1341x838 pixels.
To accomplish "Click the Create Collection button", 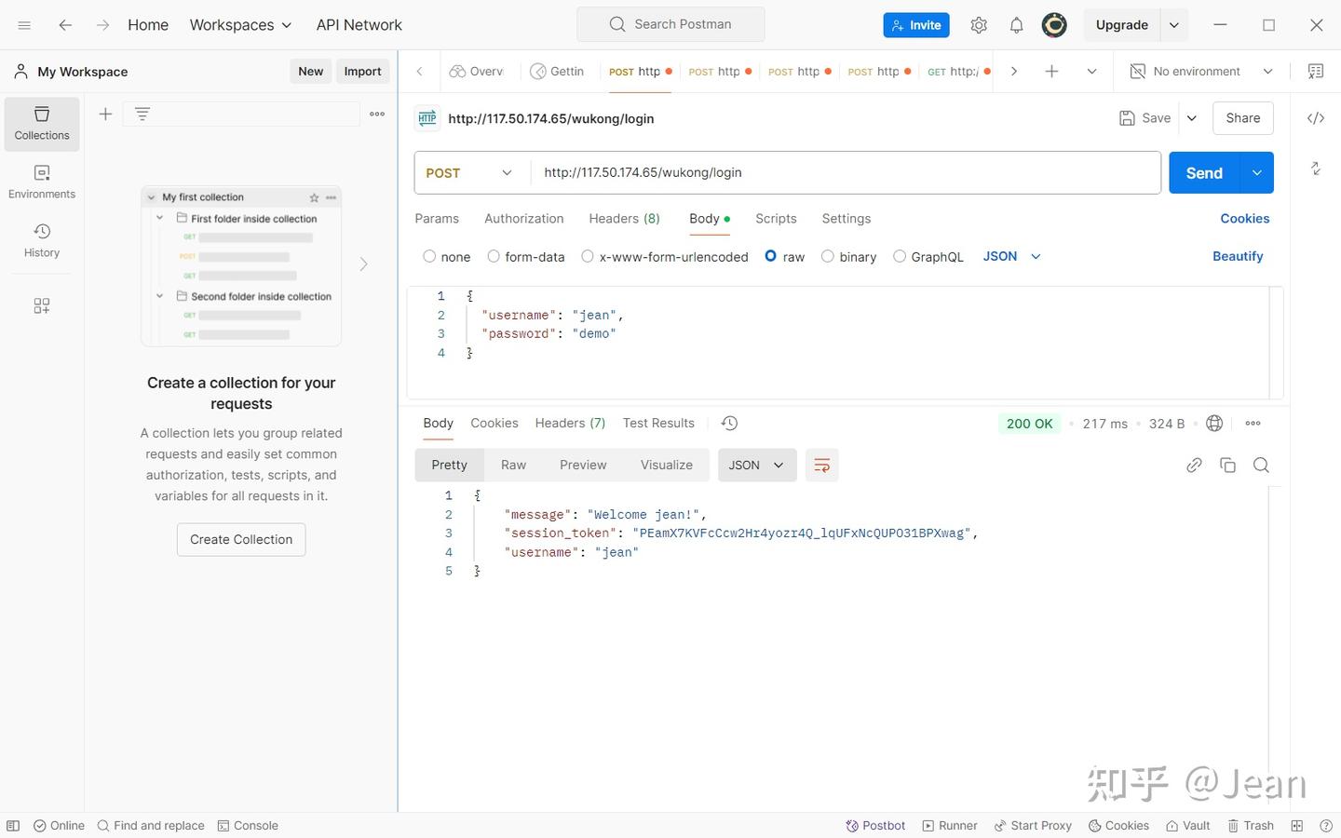I will [241, 540].
